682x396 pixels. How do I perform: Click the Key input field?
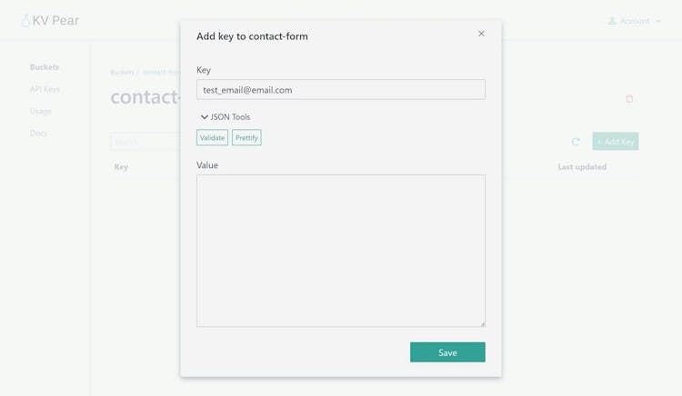point(341,90)
